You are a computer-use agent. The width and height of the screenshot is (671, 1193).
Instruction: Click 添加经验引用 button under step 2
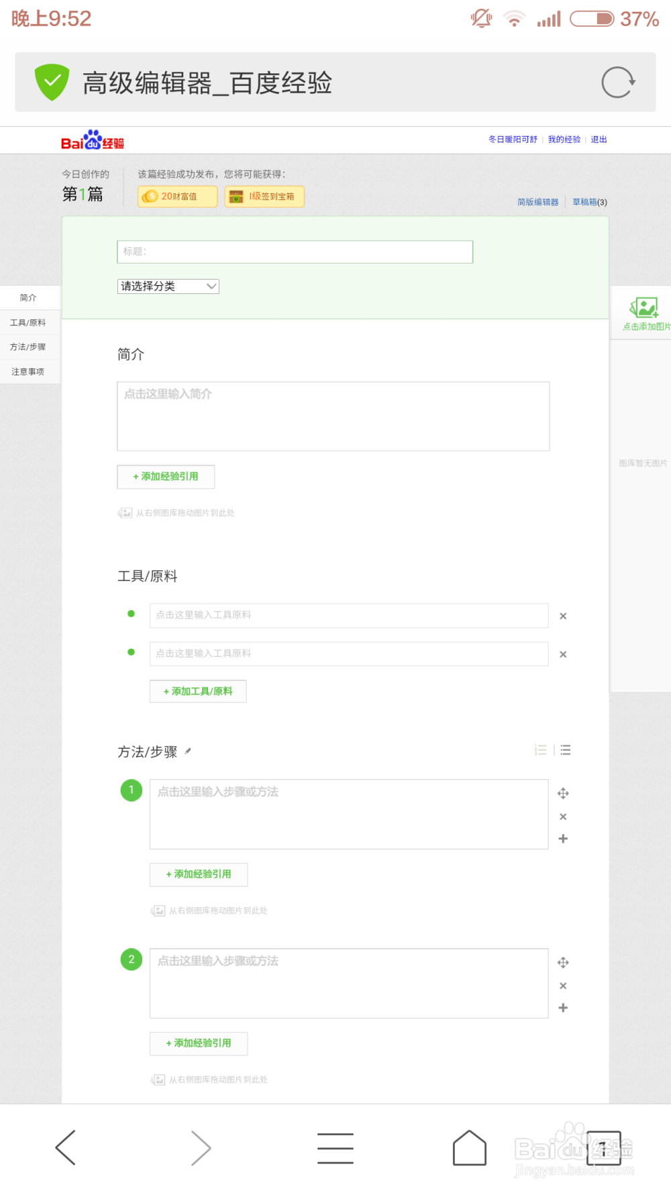pos(199,1044)
